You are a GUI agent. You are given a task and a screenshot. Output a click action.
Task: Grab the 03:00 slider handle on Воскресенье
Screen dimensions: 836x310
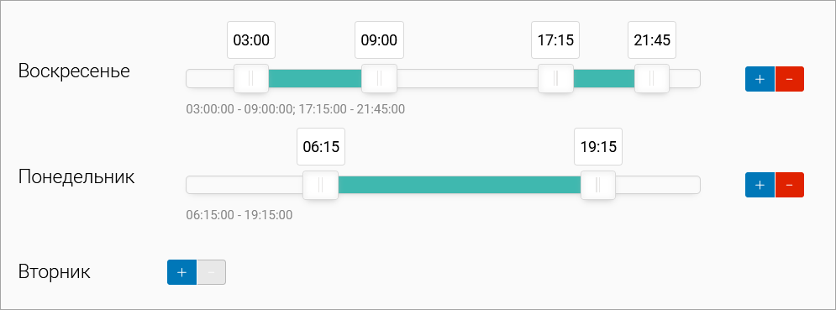[x=251, y=78]
